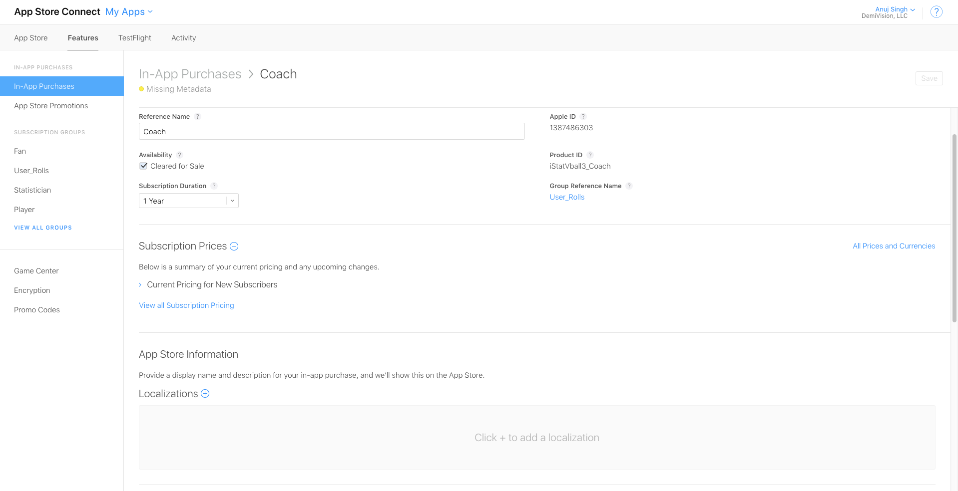Open the Subscription Duration 1 Year dropdown

coord(188,201)
